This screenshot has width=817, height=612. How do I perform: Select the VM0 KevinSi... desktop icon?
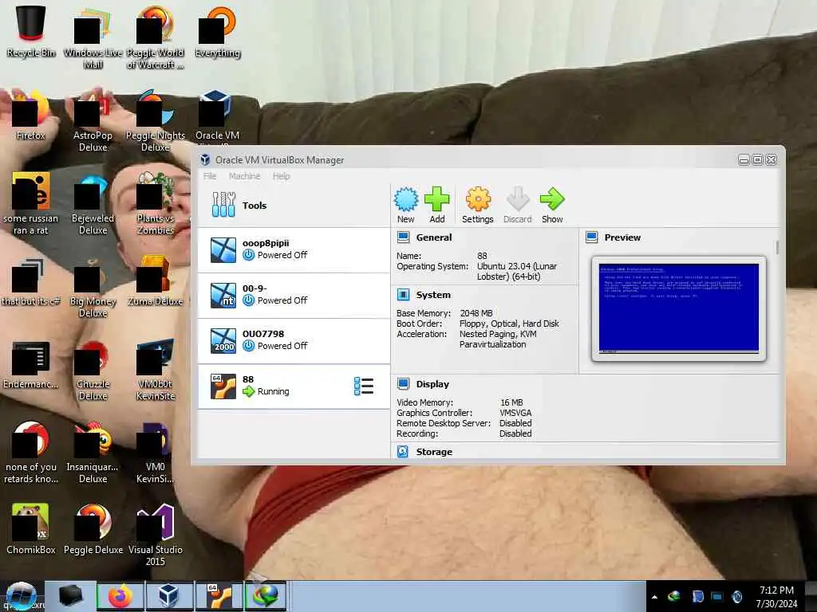tap(156, 453)
